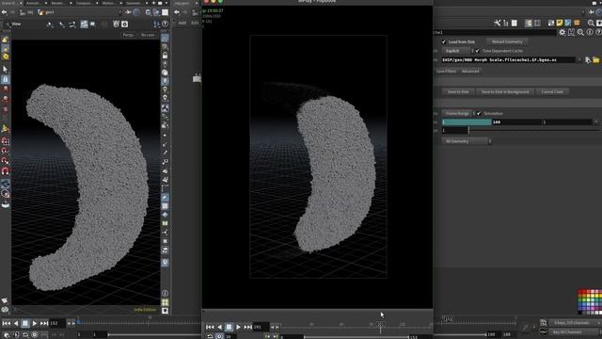Click the red magnet snap tool

5,171
